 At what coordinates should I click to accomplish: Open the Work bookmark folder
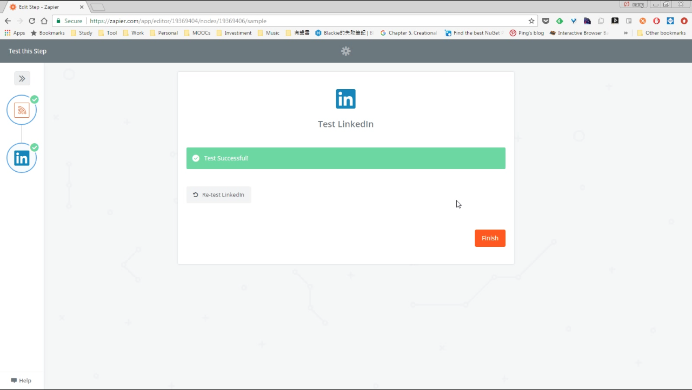click(134, 33)
